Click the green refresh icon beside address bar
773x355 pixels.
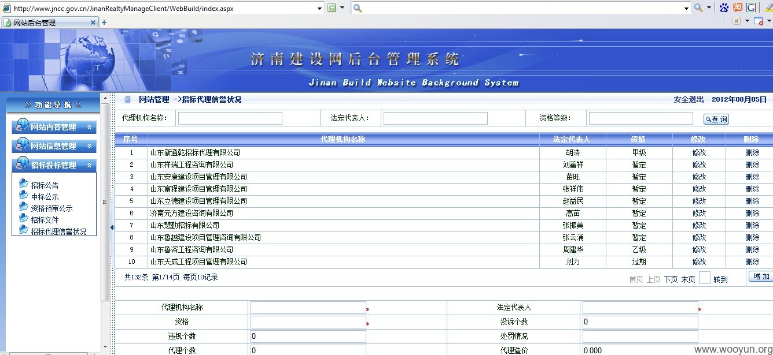tap(332, 8)
